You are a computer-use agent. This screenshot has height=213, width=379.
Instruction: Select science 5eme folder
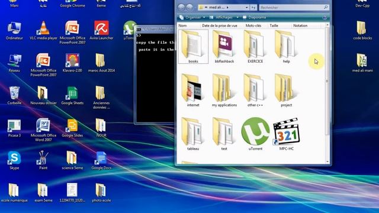point(72,160)
